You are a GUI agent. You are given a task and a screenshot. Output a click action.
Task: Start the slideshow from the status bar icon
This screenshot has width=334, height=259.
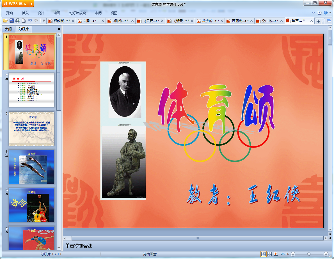pos(276,254)
